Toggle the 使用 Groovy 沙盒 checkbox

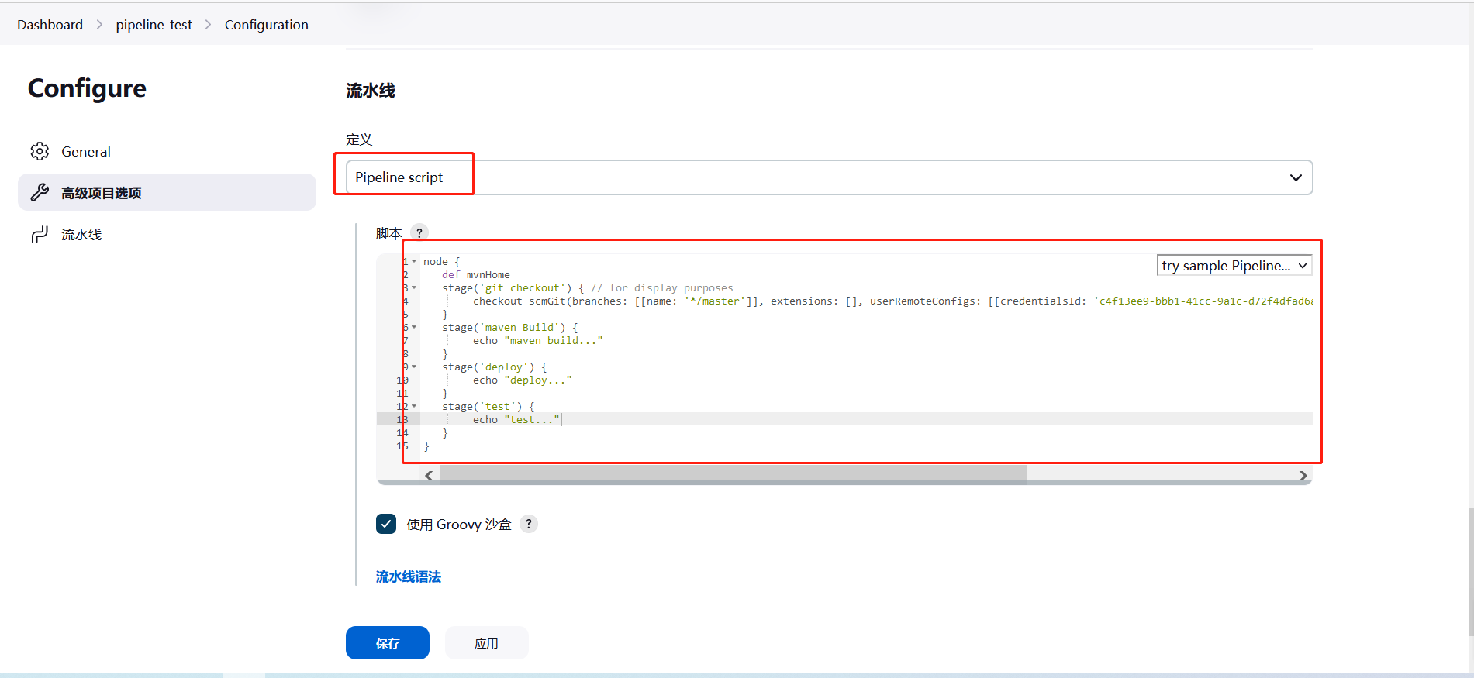coord(386,524)
